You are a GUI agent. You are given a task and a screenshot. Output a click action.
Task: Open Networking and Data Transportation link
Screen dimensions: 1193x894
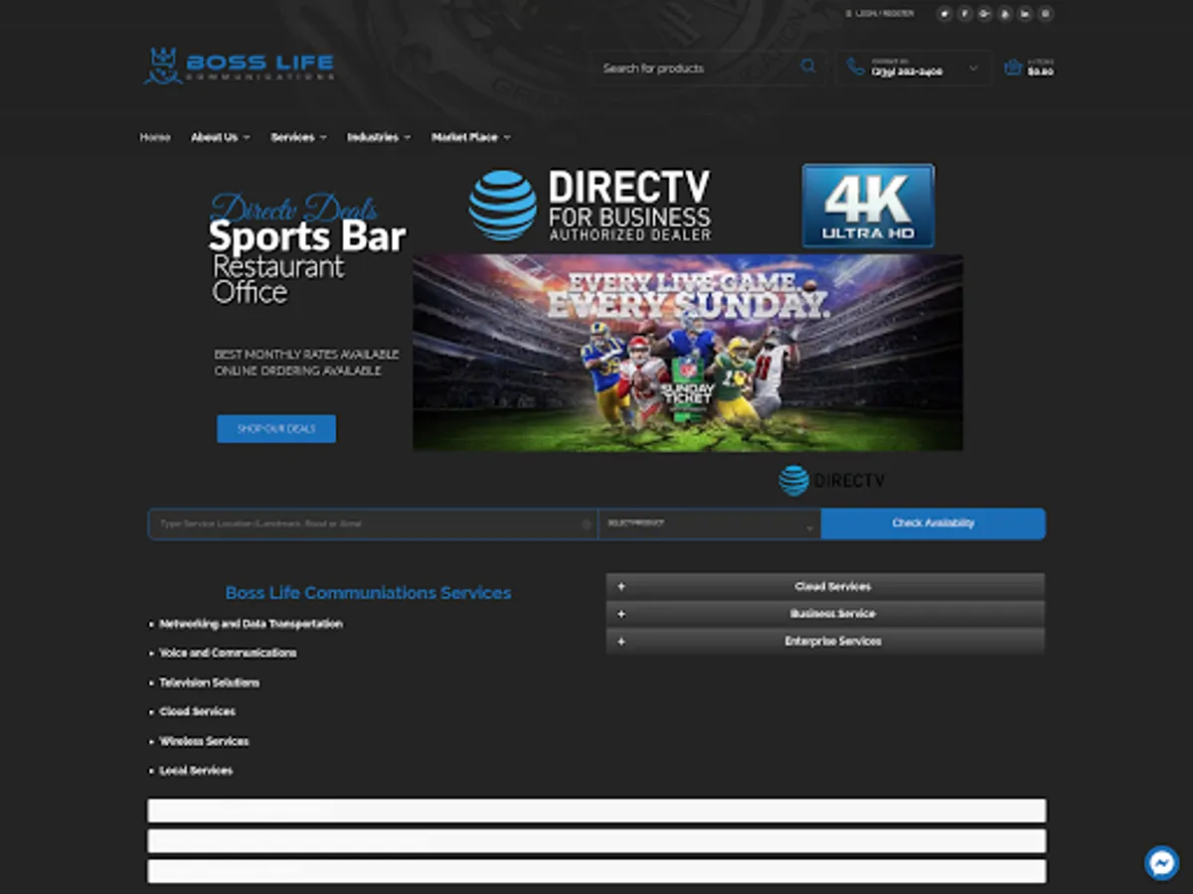point(251,624)
